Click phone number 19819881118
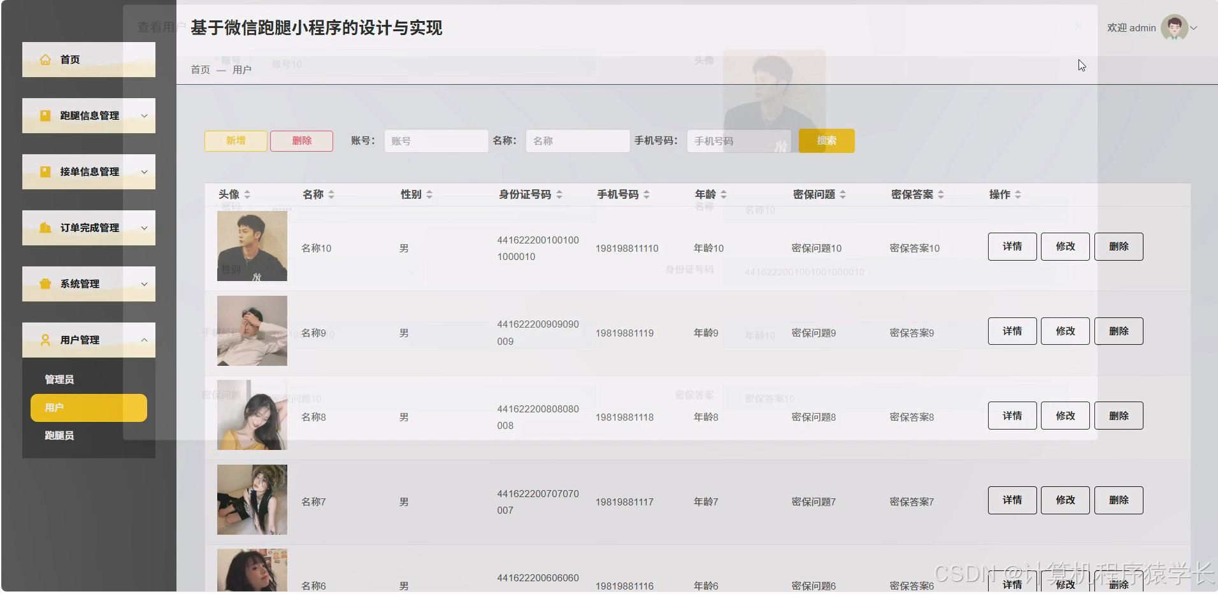 pyautogui.click(x=624, y=417)
